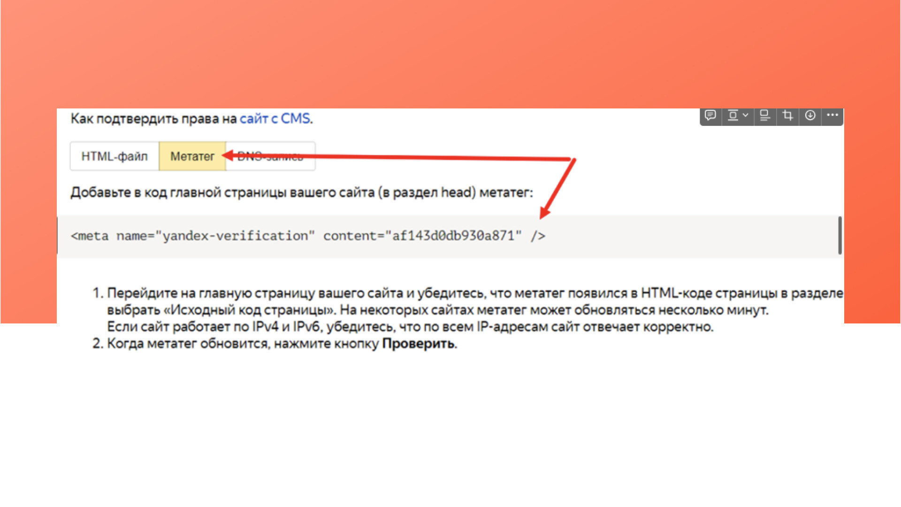Click the image alignment icon
Screen dimensions: 901x507
[x=733, y=115]
